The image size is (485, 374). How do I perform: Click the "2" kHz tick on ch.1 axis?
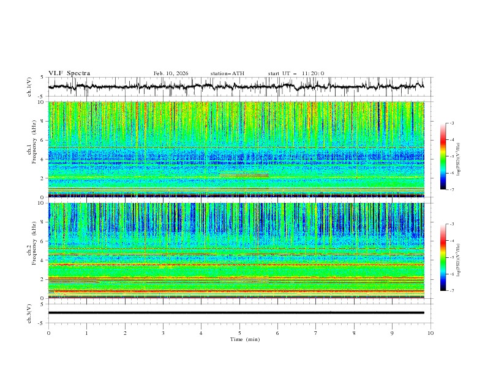tap(42, 178)
